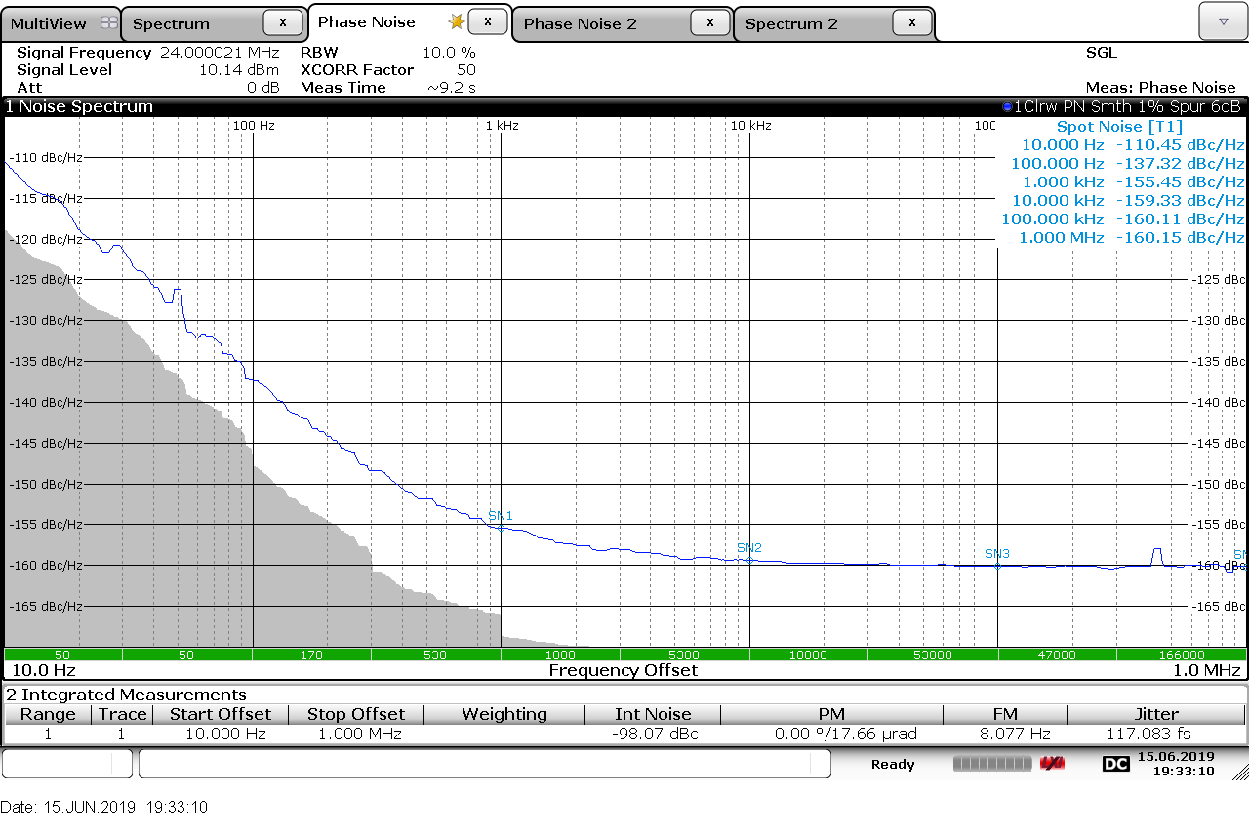
Task: Click the 10.000 Hz spot noise row
Action: 1133,145
